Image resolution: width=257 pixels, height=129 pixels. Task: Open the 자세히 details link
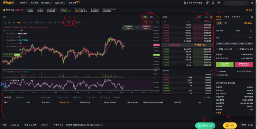(x=218, y=113)
